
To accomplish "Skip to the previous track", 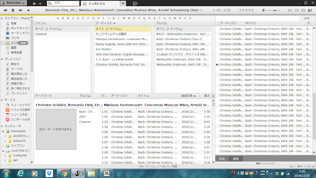I will [x=5, y=10].
